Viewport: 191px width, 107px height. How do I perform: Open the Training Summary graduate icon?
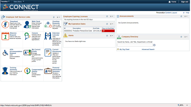(x=5, y=71)
